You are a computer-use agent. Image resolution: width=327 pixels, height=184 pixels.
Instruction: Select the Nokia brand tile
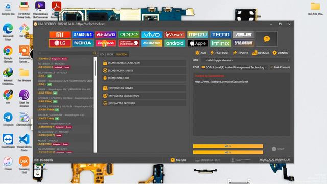pyautogui.click(x=83, y=43)
